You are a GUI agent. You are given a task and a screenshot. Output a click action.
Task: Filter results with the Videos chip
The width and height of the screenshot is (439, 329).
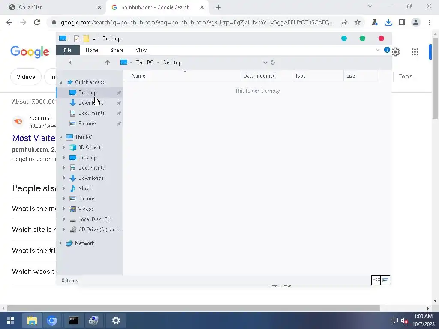26,77
